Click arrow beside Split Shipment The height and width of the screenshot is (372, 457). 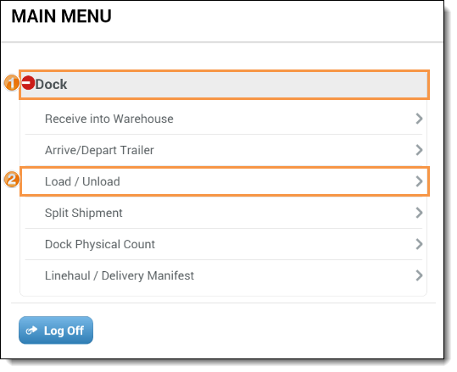pos(419,213)
